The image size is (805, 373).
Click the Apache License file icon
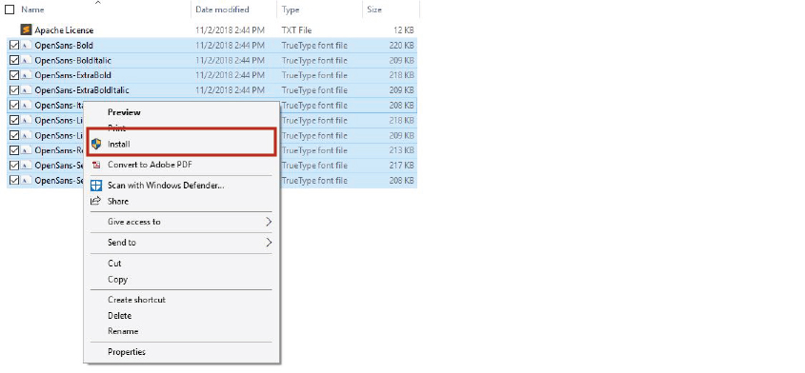click(x=26, y=29)
